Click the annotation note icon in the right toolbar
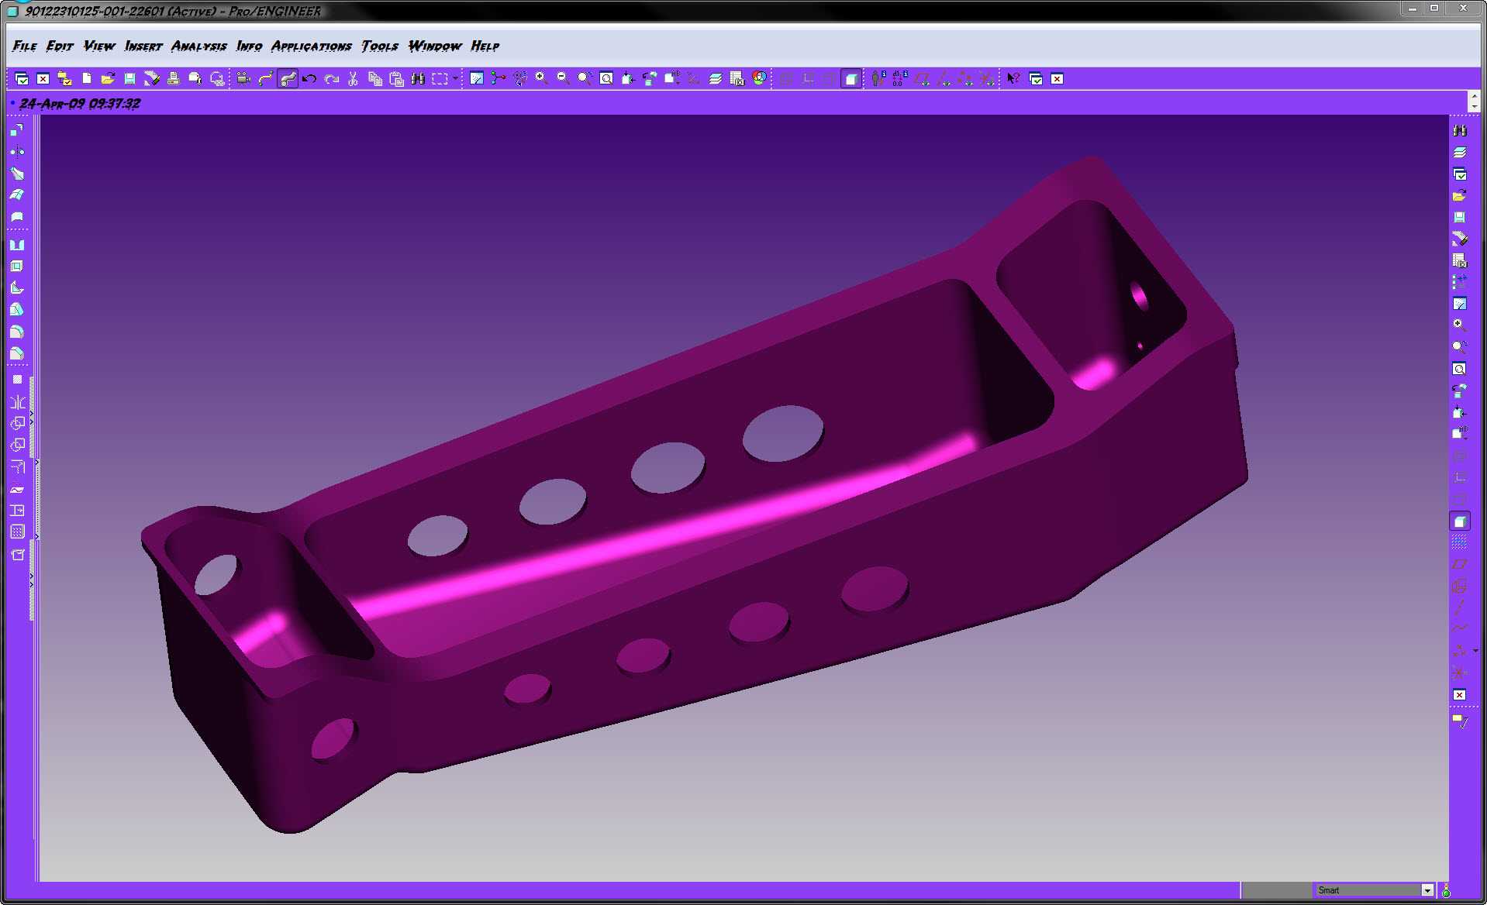The image size is (1487, 905). tap(1459, 721)
